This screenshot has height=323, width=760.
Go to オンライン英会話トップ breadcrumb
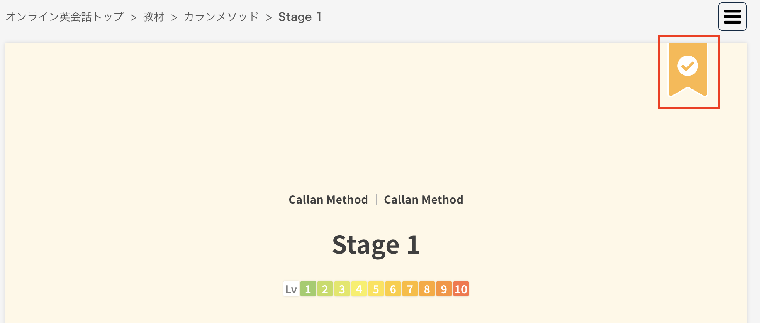[x=64, y=17]
